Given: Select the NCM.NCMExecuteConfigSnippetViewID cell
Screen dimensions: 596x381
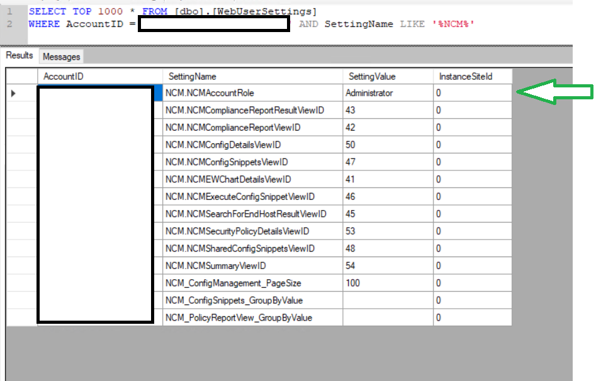Looking at the screenshot, I should pyautogui.click(x=253, y=197).
